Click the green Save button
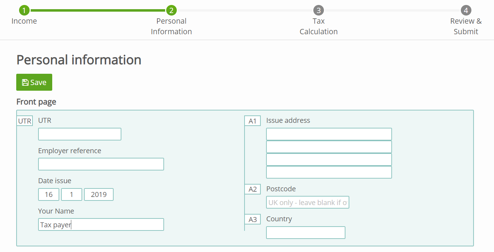This screenshot has height=252, width=494. click(x=34, y=82)
